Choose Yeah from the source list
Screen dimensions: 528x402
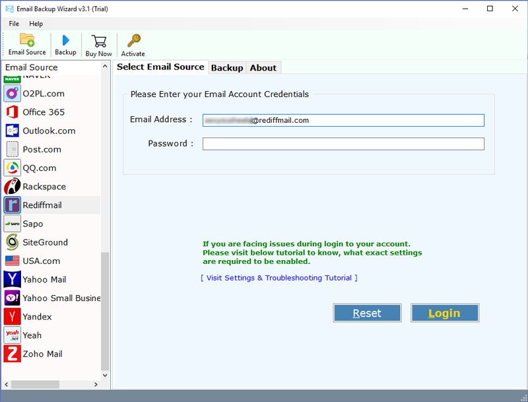[x=52, y=335]
